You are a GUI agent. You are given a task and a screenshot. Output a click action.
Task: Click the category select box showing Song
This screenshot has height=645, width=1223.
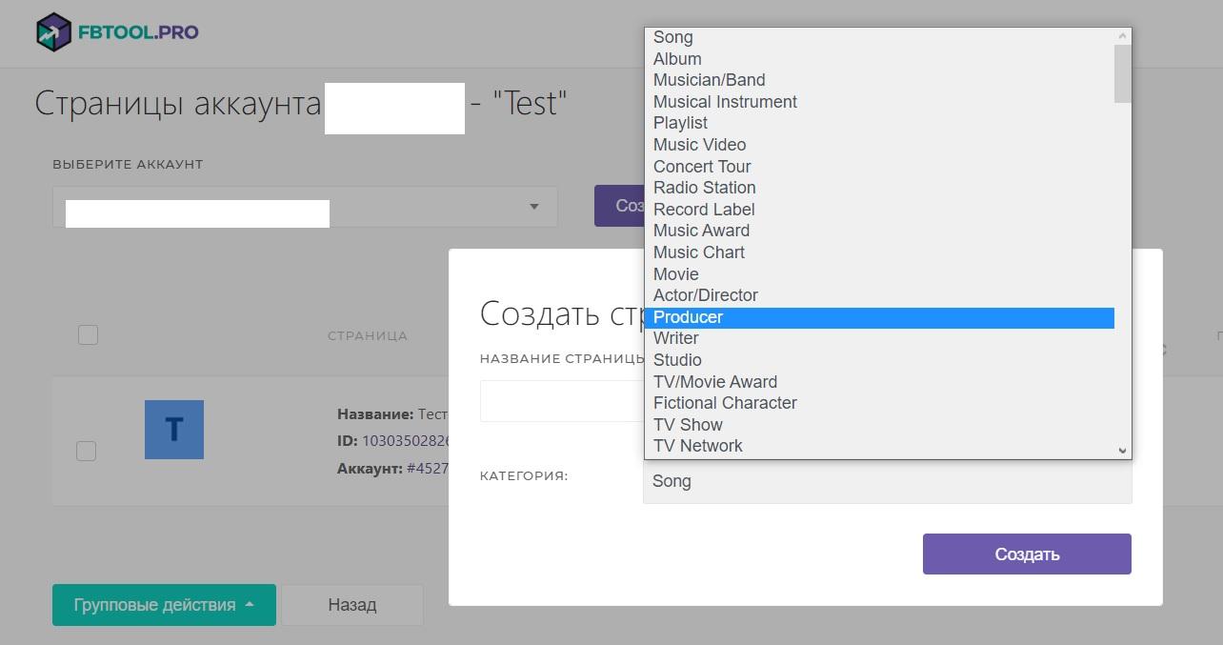pyautogui.click(x=887, y=482)
